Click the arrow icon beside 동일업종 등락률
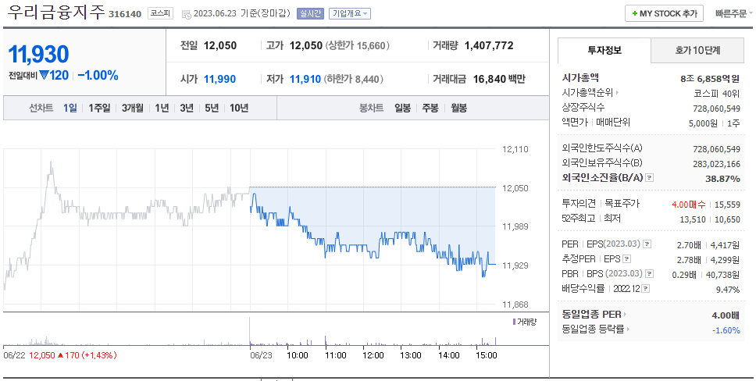This screenshot has width=756, height=381. pyautogui.click(x=628, y=329)
